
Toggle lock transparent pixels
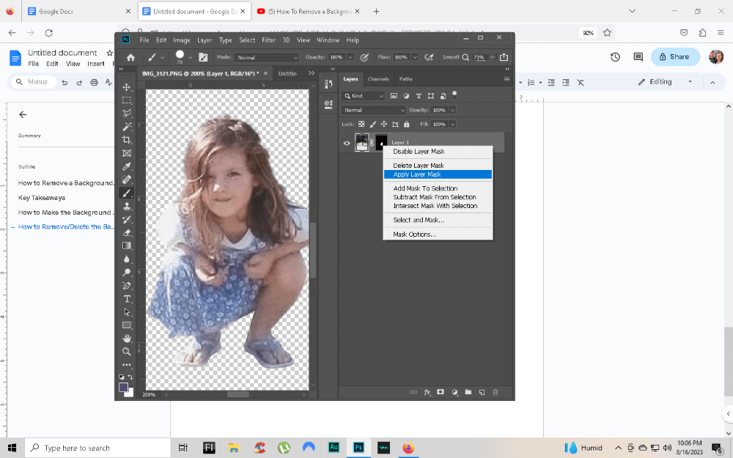pyautogui.click(x=361, y=125)
